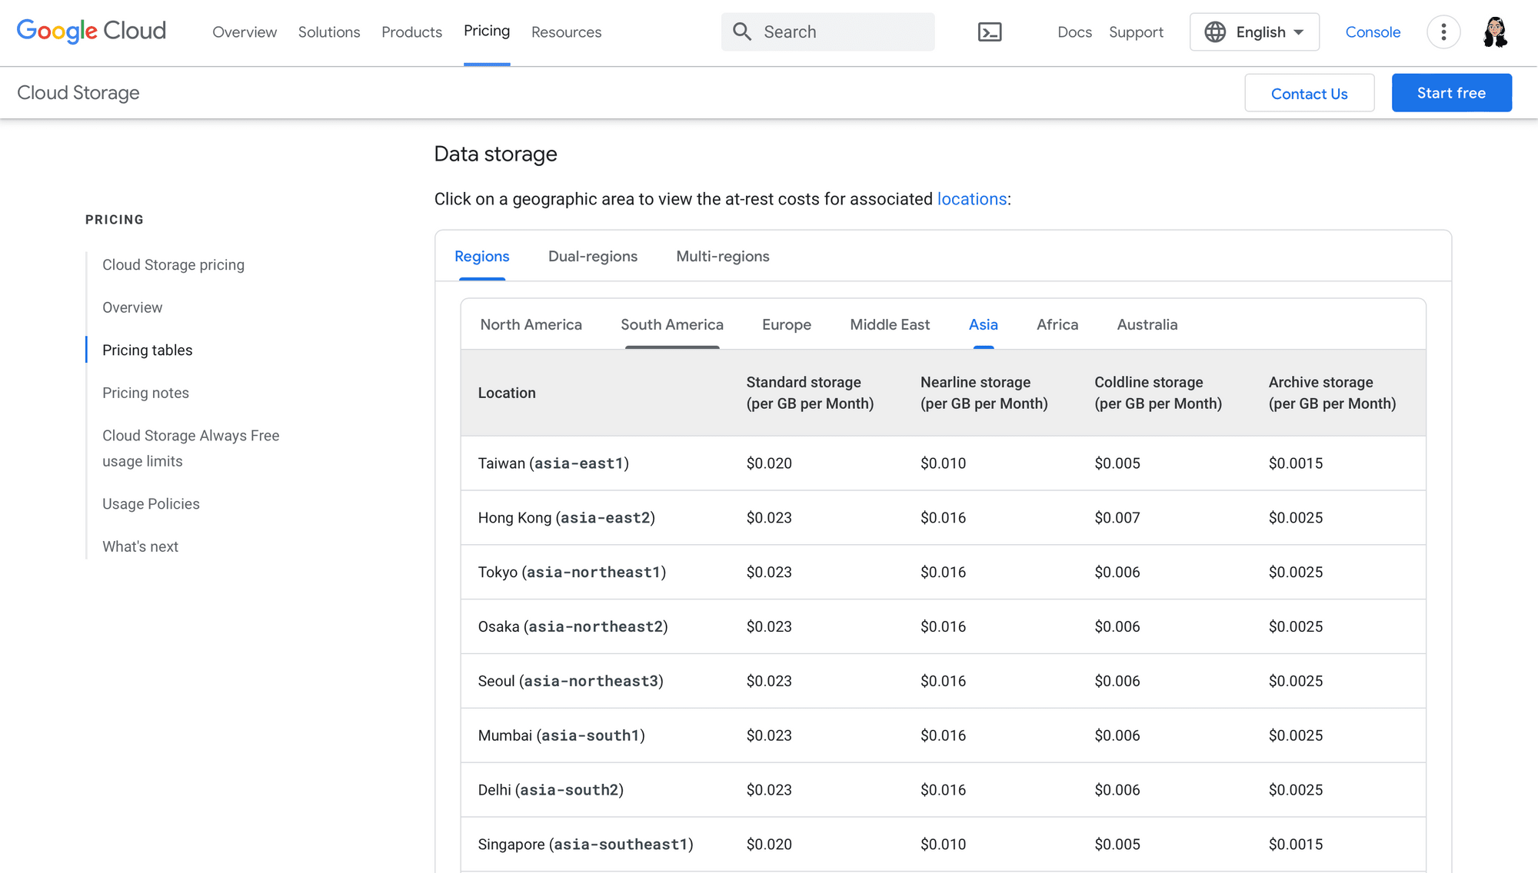Screen dimensions: 1538x873
Task: Open the Solutions navigation menu
Action: pyautogui.click(x=329, y=32)
